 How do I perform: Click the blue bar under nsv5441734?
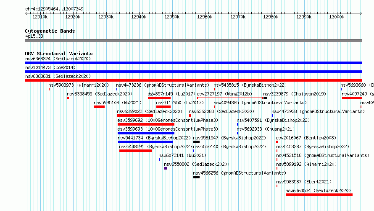[145, 142]
